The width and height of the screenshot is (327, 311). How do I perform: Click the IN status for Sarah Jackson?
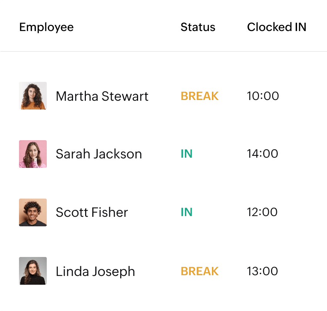coord(187,154)
